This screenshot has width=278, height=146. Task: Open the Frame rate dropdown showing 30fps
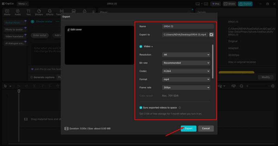point(186,87)
